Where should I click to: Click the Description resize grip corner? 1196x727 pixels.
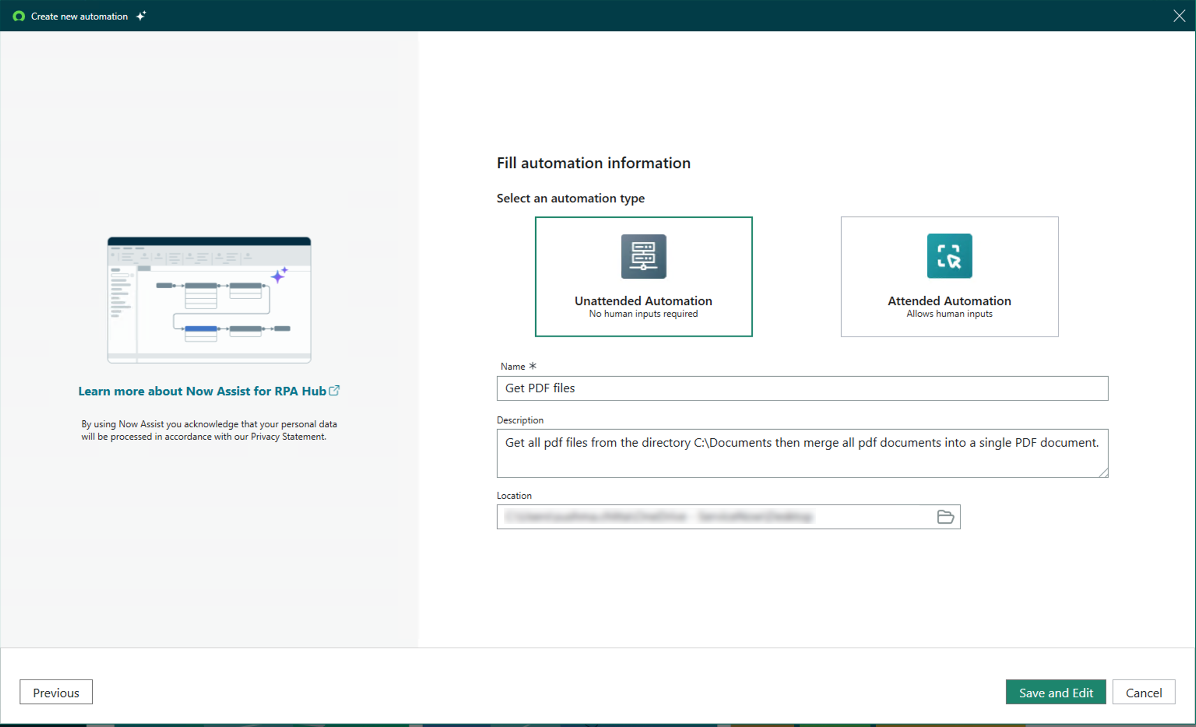point(1103,473)
